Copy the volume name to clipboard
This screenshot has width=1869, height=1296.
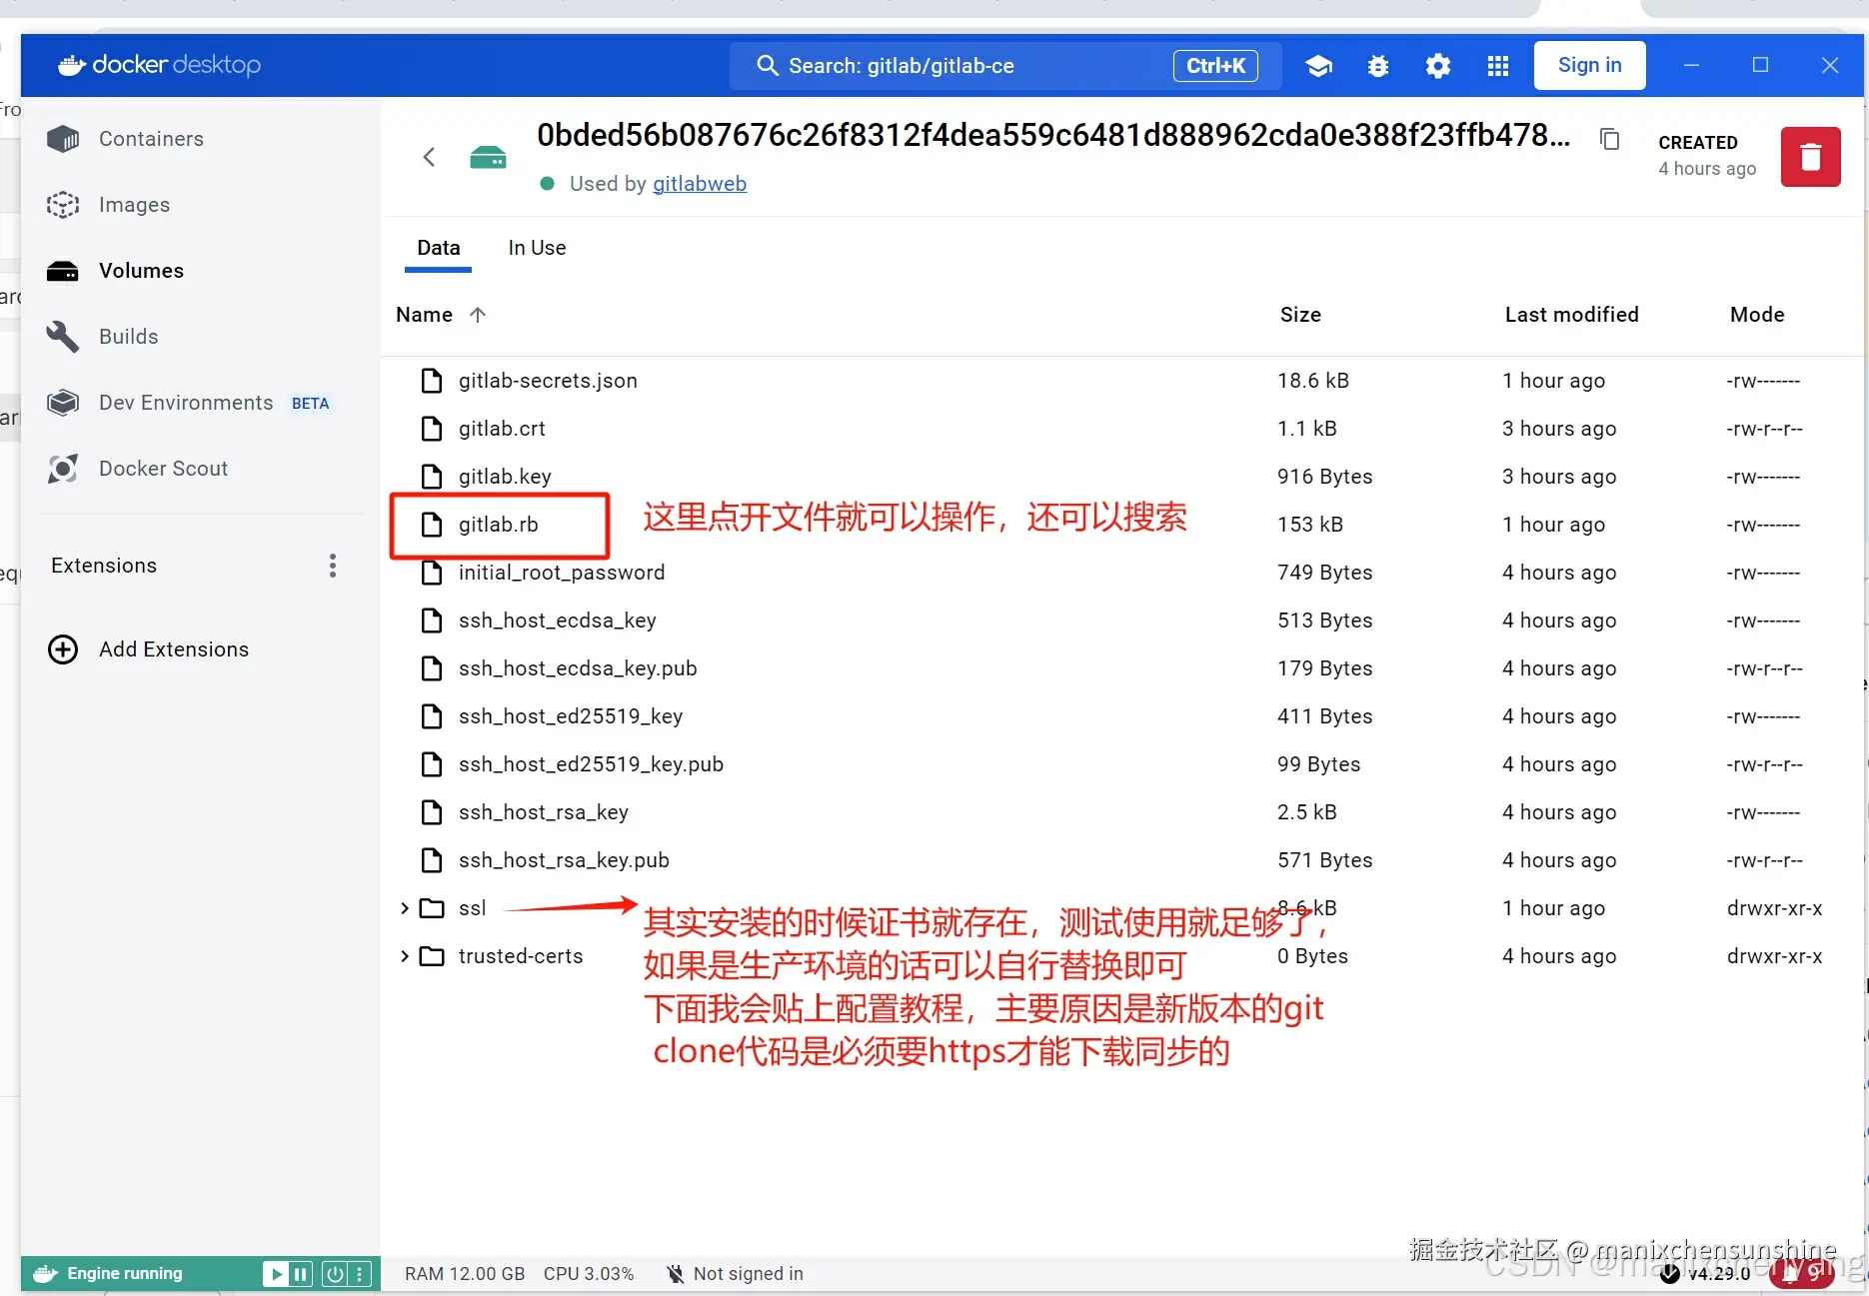coord(1609,139)
